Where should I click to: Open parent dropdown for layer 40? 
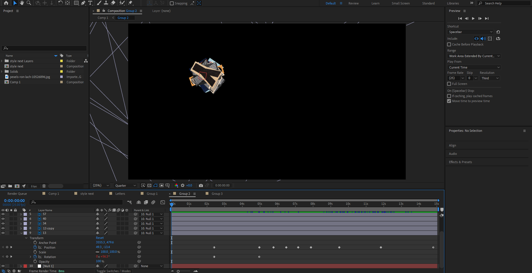152,219
